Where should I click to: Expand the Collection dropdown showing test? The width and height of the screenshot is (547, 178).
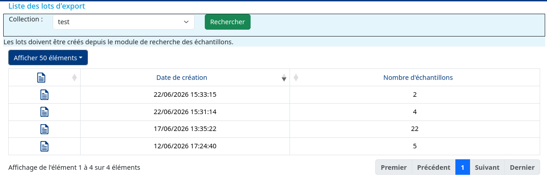coord(124,22)
